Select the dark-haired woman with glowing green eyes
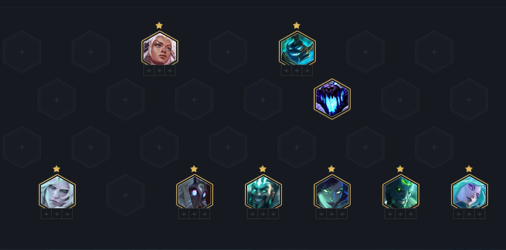506x250 pixels. (332, 193)
